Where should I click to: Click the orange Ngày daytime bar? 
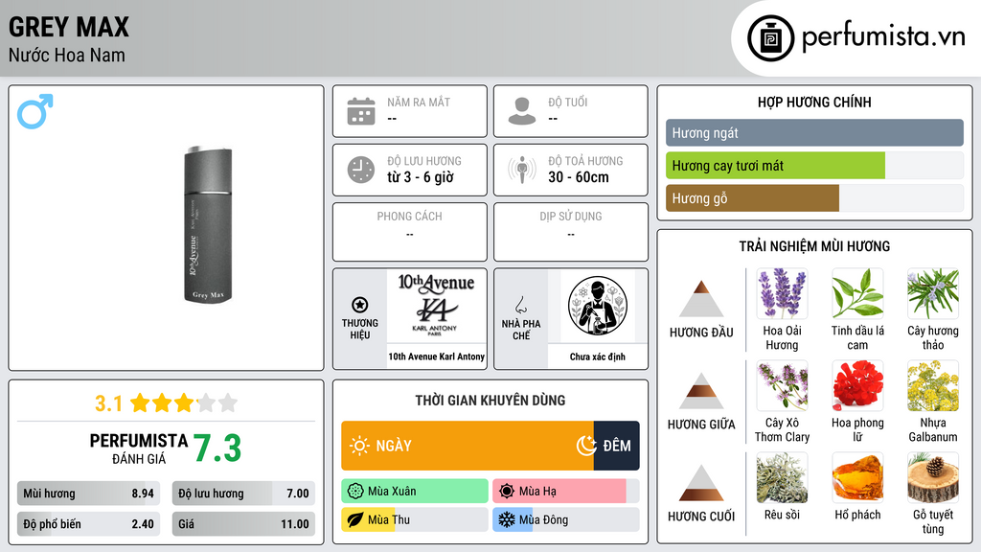(468, 446)
